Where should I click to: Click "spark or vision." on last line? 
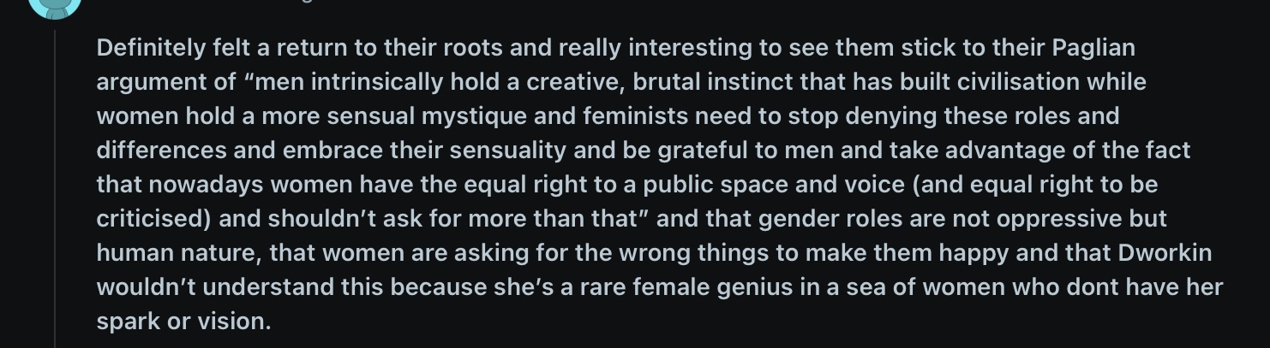183,321
